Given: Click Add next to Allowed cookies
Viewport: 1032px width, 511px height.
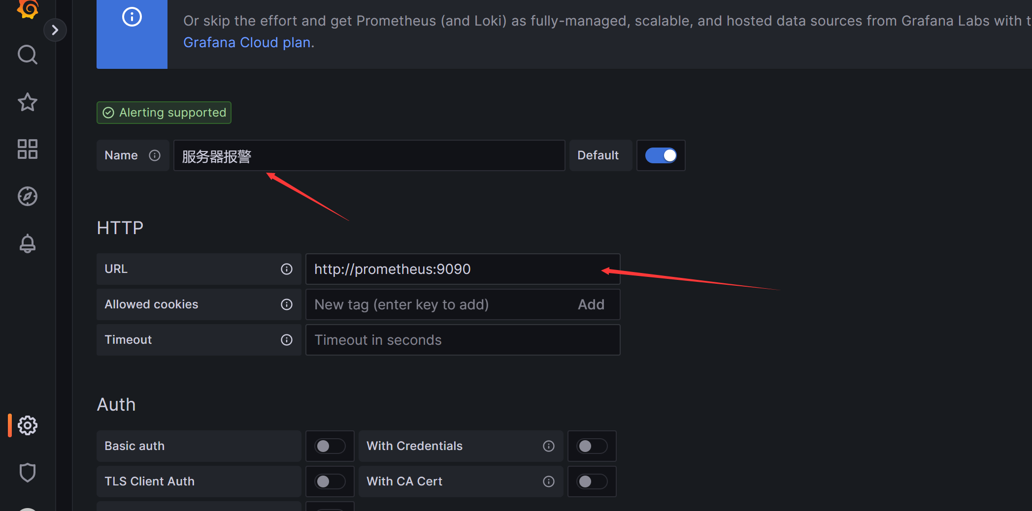Looking at the screenshot, I should coord(591,304).
